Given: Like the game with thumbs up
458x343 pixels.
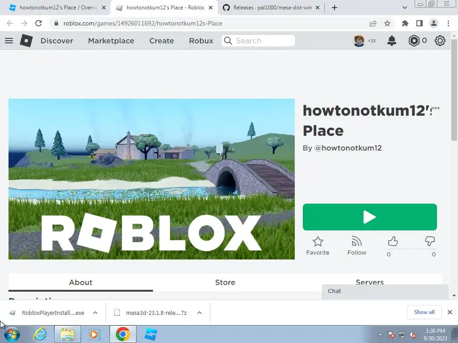Looking at the screenshot, I should tap(393, 242).
